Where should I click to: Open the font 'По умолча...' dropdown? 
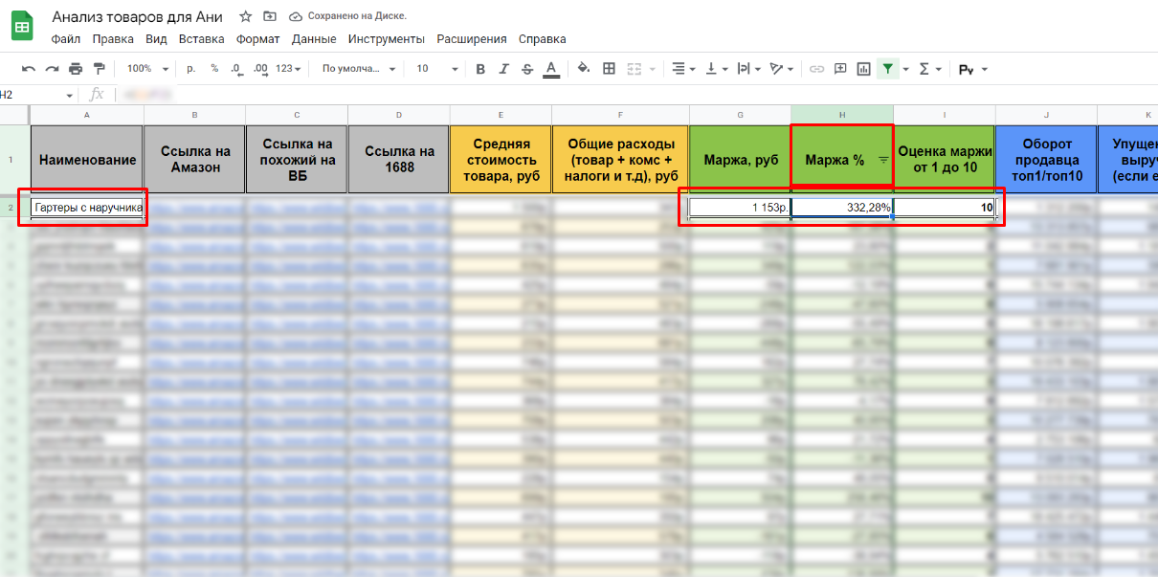coord(359,69)
